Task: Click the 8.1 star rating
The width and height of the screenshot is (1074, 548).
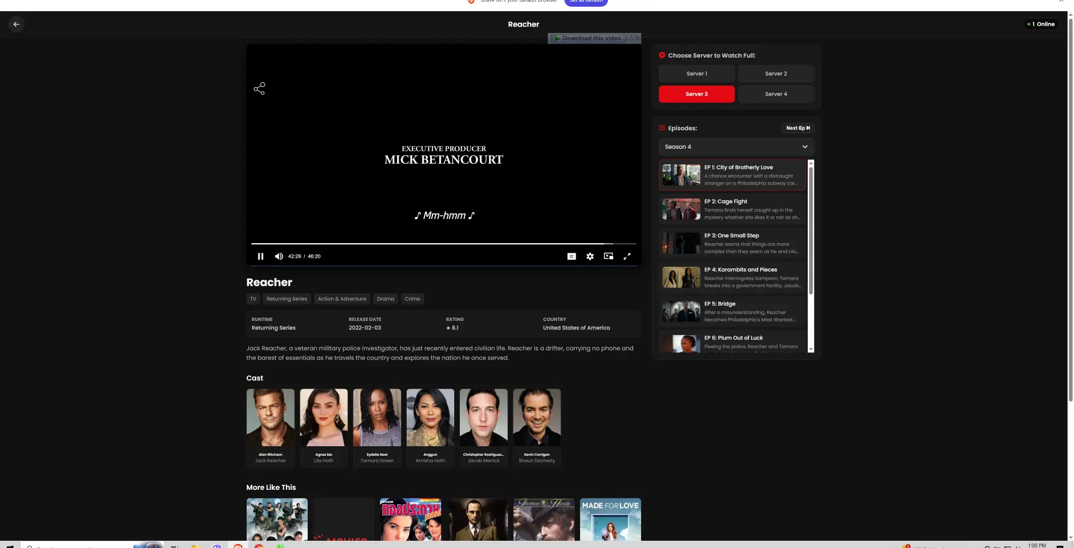Action: point(452,328)
